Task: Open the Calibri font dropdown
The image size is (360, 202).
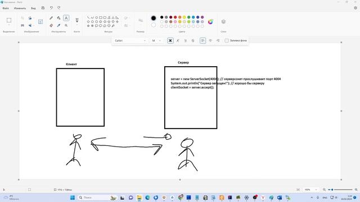Action: [130, 40]
